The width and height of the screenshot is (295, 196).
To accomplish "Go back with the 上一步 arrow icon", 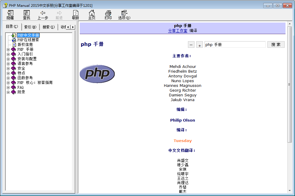I will click(43, 13).
